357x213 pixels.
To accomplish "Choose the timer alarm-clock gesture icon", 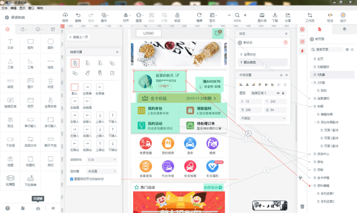I will 112,73.
